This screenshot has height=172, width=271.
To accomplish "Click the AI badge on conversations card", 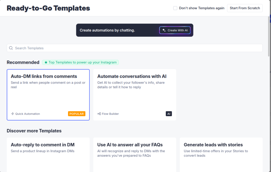I will pyautogui.click(x=169, y=114).
